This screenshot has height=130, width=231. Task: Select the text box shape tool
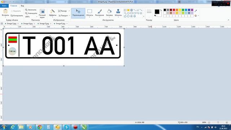click(x=125, y=10)
